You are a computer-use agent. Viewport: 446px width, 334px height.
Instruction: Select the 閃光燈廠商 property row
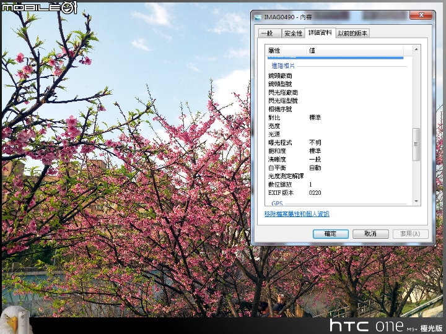pyautogui.click(x=337, y=93)
